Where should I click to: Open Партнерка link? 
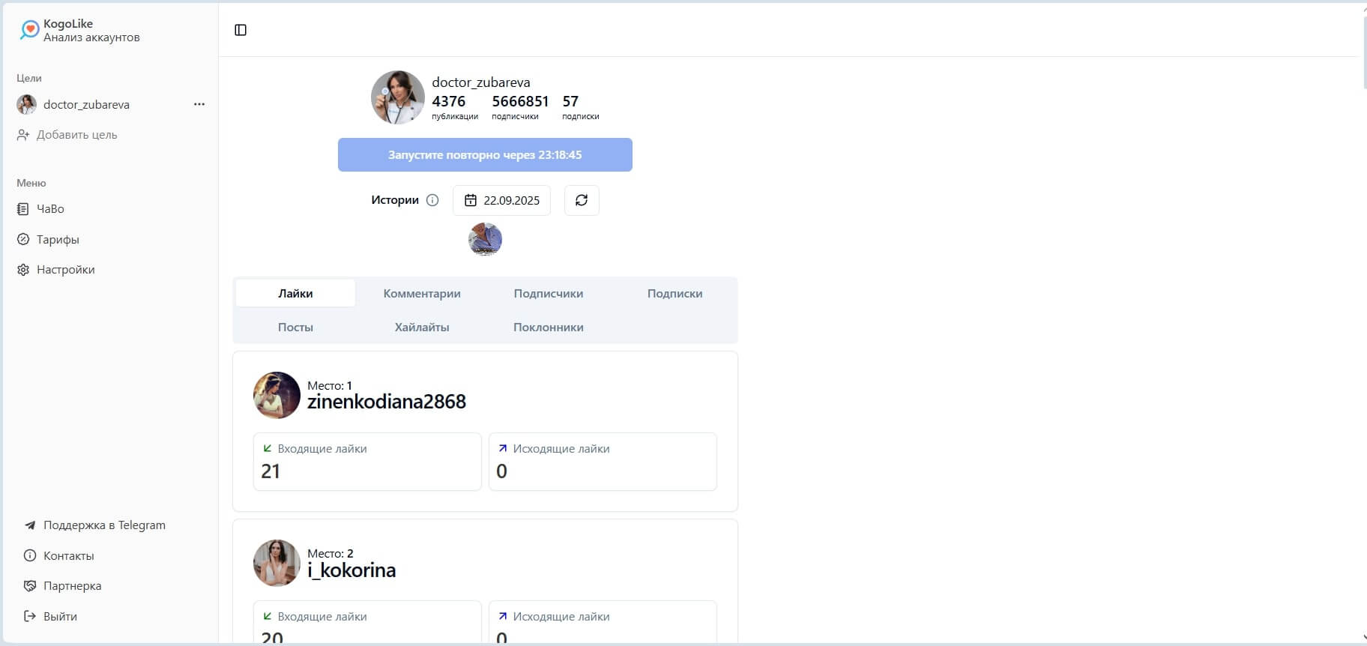[x=72, y=586]
